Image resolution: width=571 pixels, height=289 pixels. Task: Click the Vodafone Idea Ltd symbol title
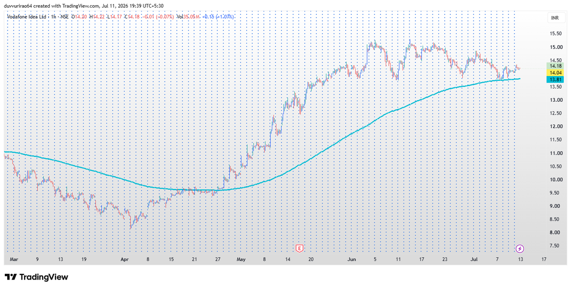27,17
